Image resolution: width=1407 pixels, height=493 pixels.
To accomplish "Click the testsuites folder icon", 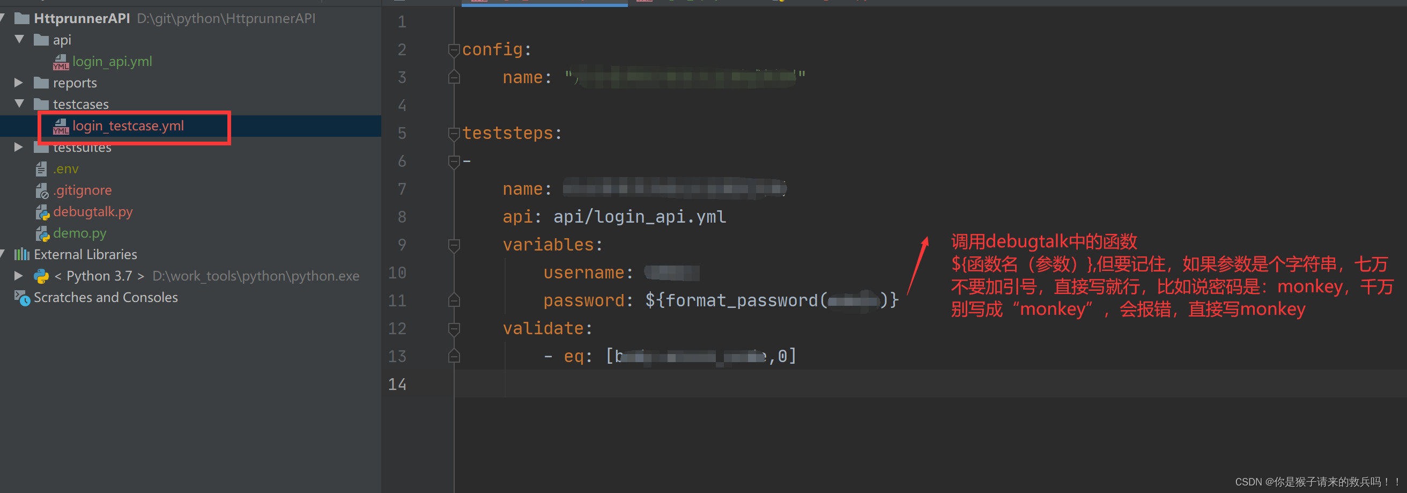I will [41, 147].
